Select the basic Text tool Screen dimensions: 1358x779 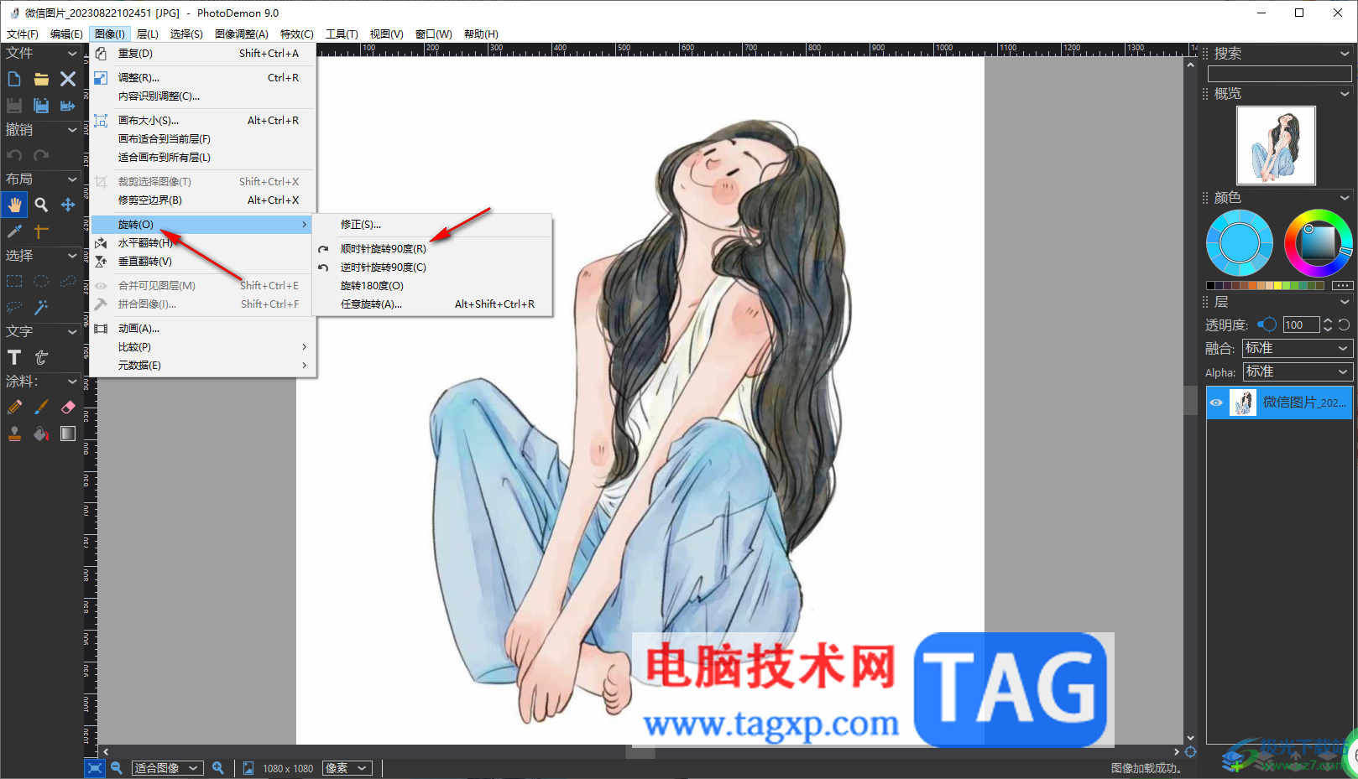click(x=14, y=357)
